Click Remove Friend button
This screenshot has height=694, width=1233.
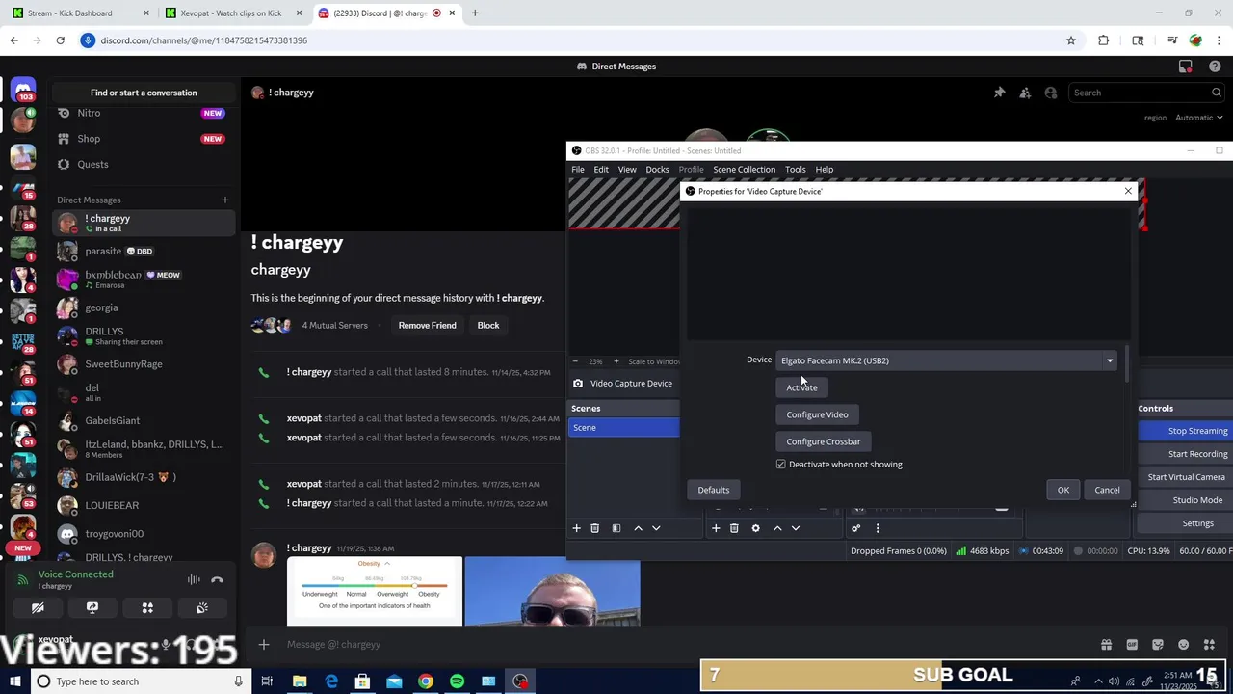[427, 326]
